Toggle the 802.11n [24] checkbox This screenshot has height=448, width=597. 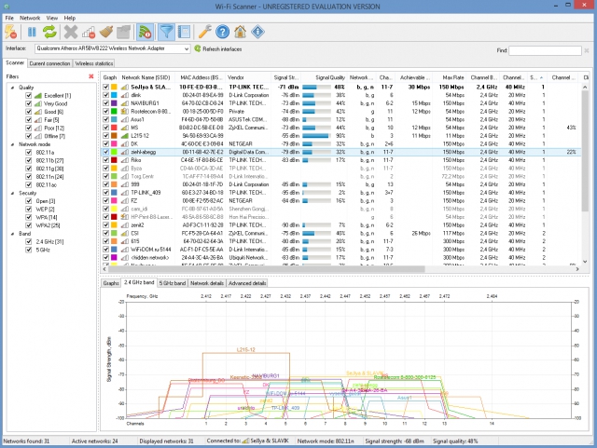coord(29,176)
